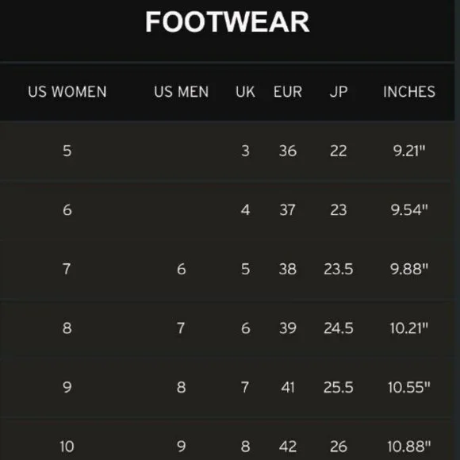Viewport: 460px width, 460px height.
Task: Click the INCHES column header
Action: 409,92
